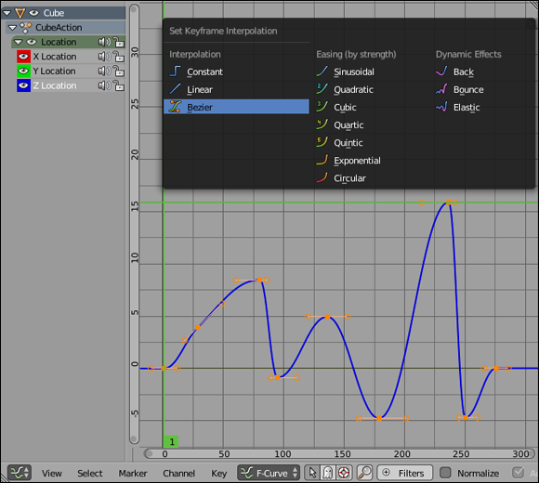Toggle Z Location curve visibility

pos(23,85)
